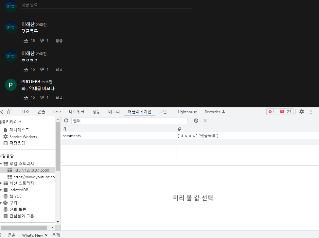Dislike the ㅎㅇㅎㅇ comment
This screenshot has width=319, height=238.
pos(42,70)
